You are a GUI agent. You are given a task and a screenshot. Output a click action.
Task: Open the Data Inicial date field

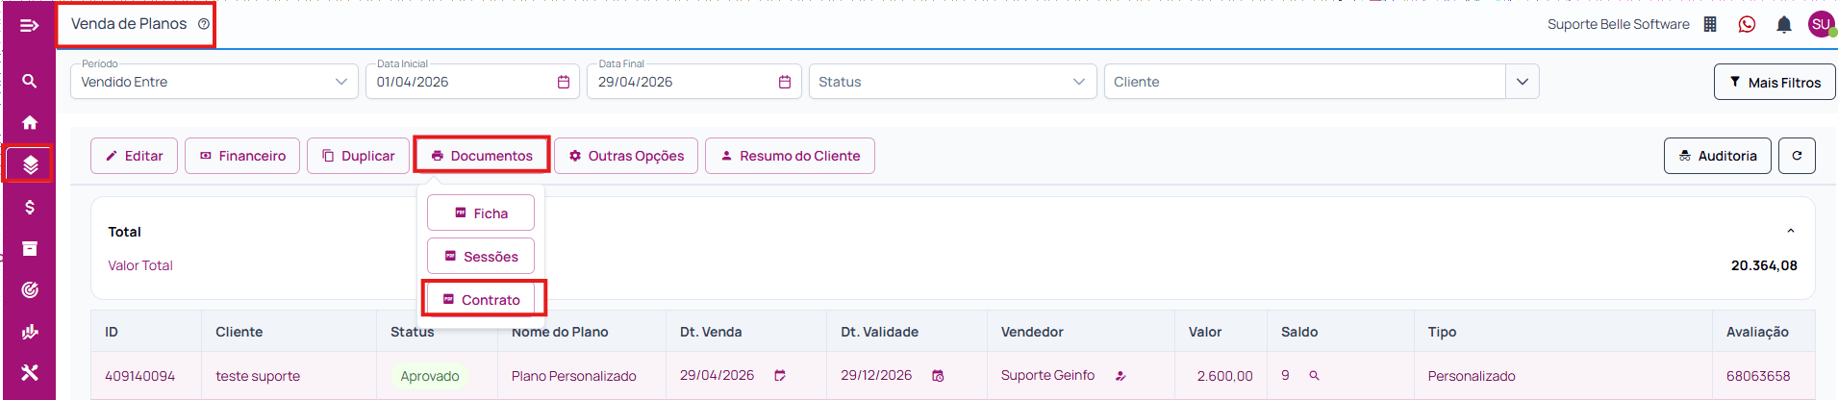(471, 82)
